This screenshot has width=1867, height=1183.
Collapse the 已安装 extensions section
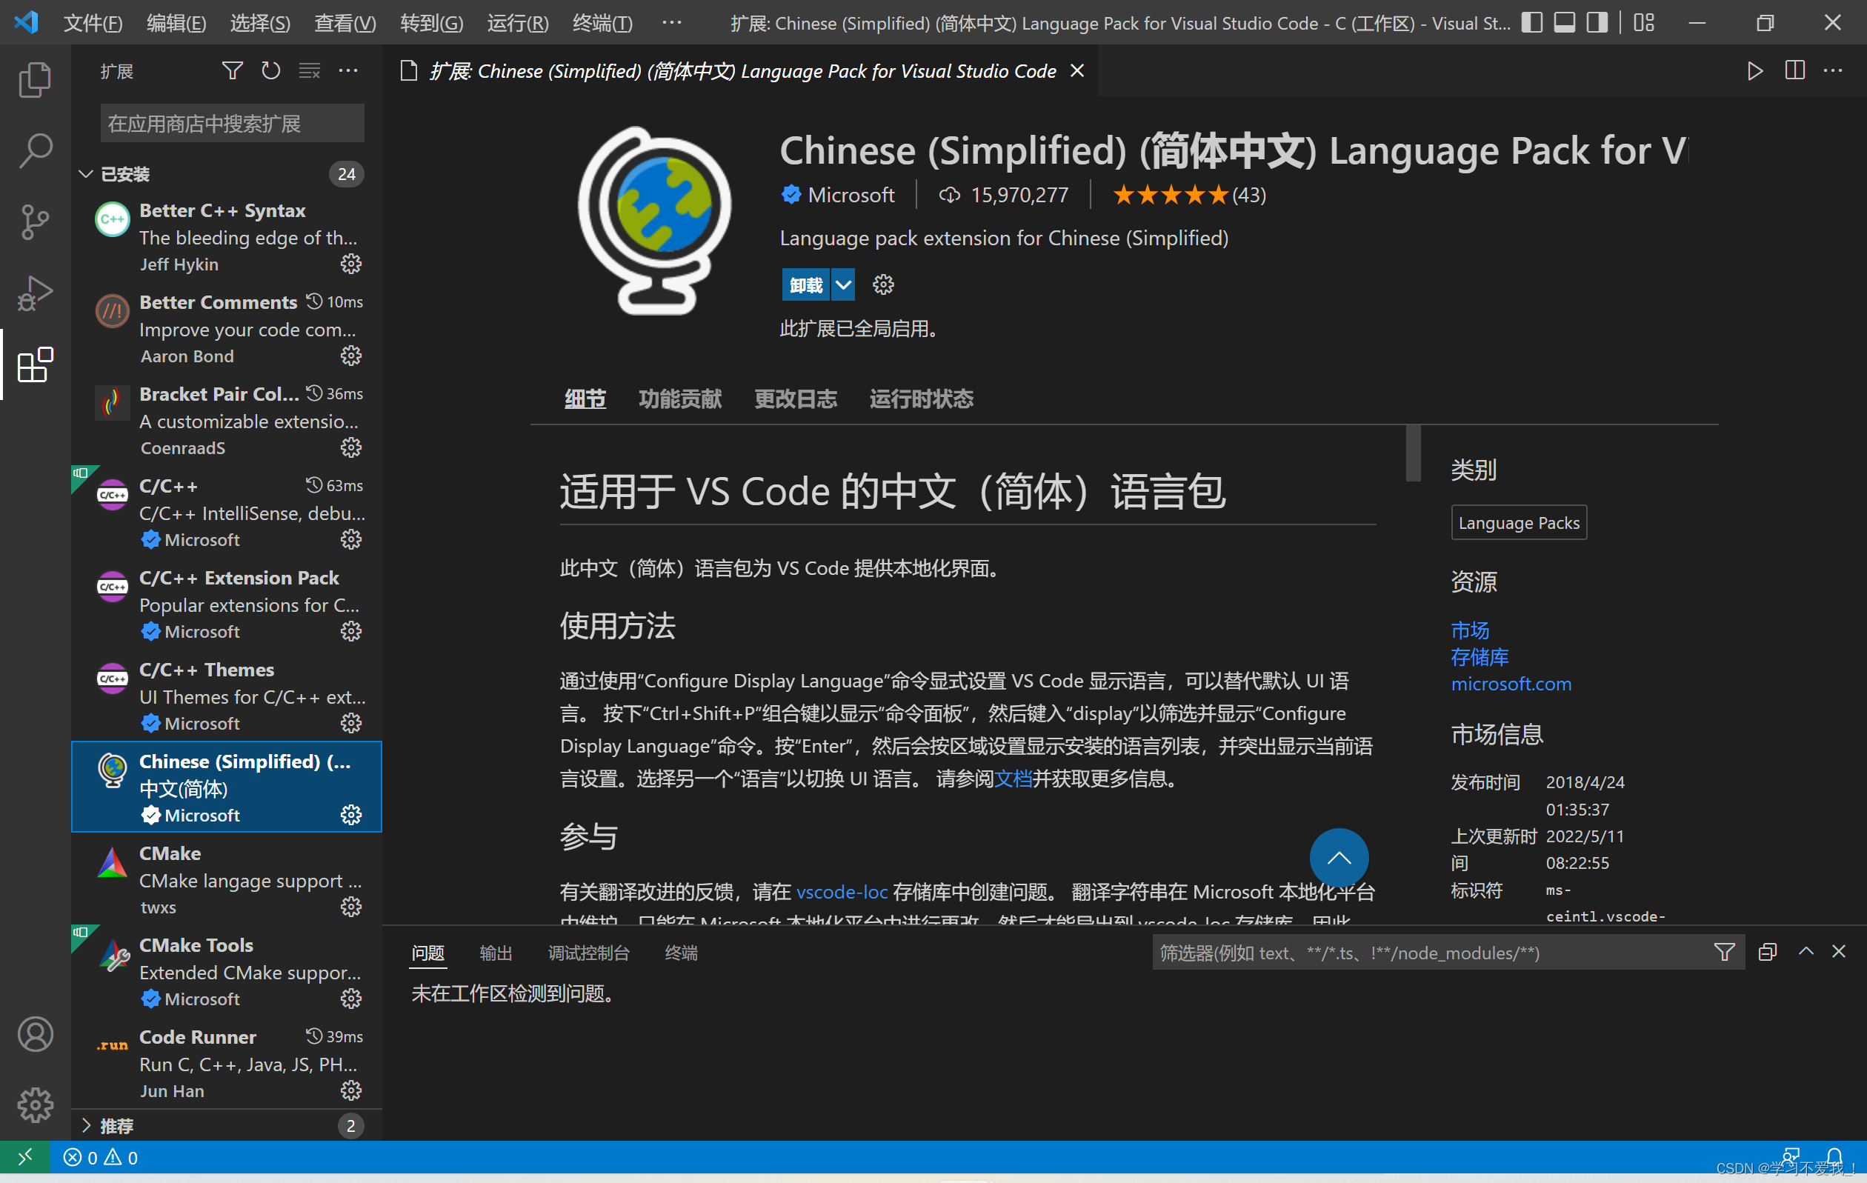86,174
